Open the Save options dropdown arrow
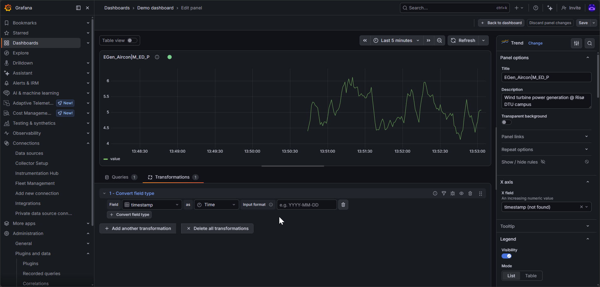 click(x=594, y=23)
